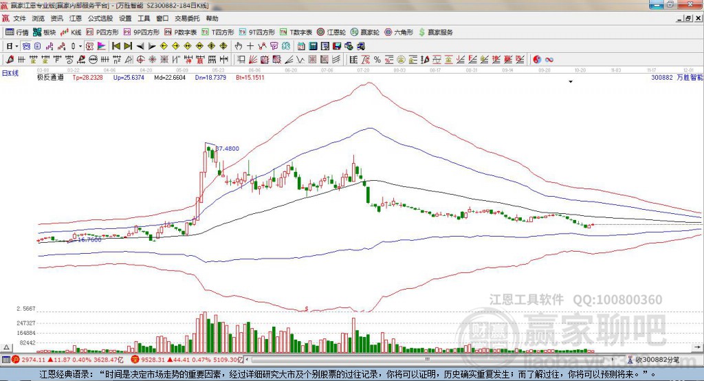Open the P四方形 tool
This screenshot has height=381, width=704.
coord(102,32)
